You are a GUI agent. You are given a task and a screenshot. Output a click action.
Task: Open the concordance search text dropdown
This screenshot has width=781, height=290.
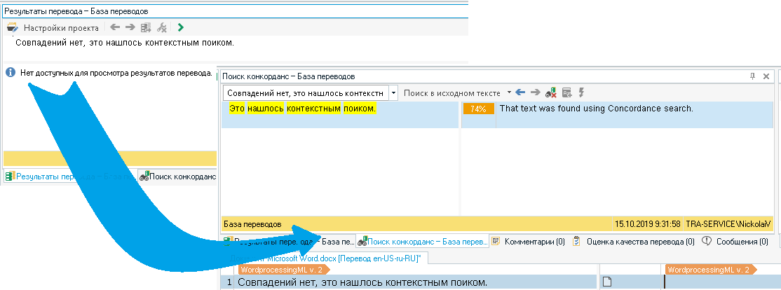click(394, 92)
